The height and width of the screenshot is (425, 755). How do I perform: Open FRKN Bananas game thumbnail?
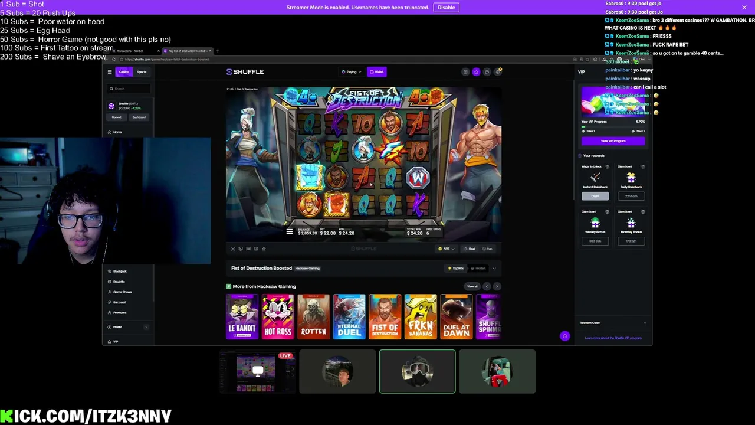(x=421, y=316)
